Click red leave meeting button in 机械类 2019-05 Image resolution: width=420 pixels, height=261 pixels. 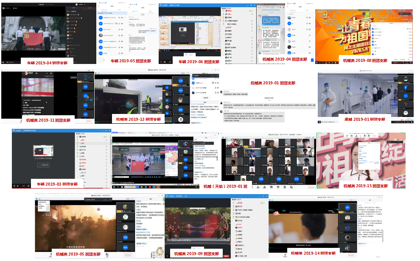(128, 255)
